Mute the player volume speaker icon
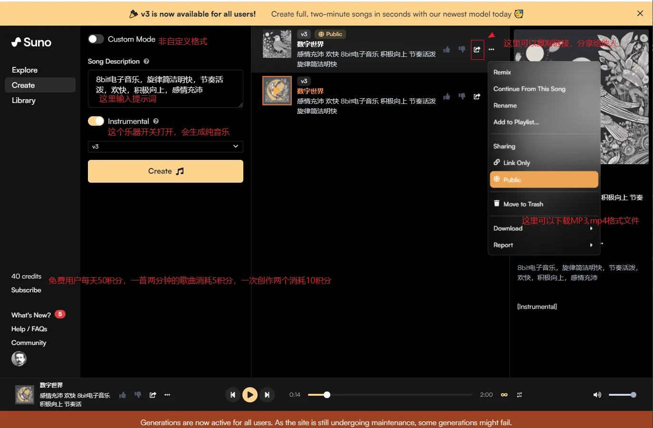The width and height of the screenshot is (653, 428). (597, 395)
